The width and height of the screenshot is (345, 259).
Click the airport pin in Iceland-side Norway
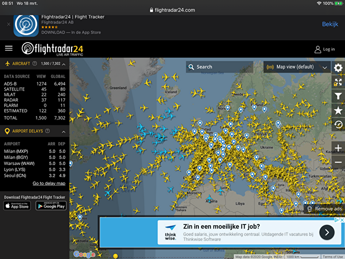point(228,107)
